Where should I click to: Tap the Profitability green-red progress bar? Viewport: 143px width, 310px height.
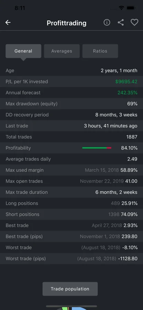97,148
